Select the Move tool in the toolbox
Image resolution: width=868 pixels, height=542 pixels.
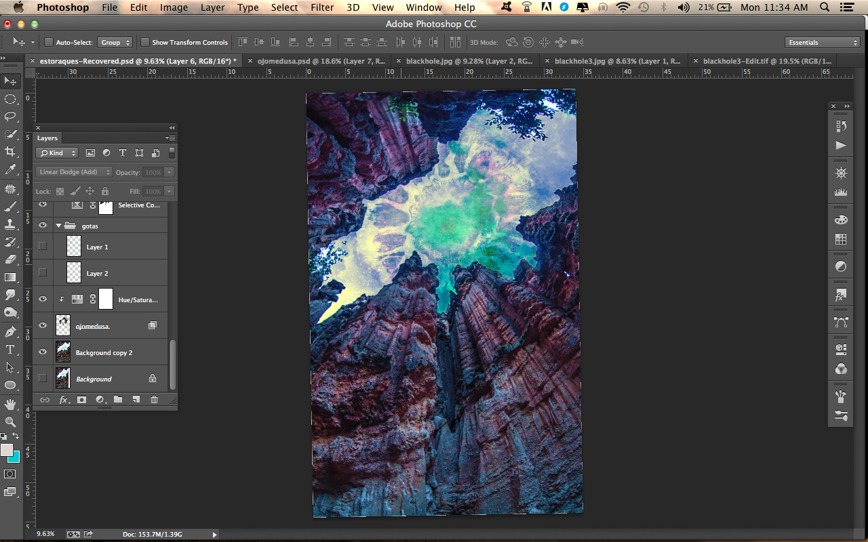point(11,81)
